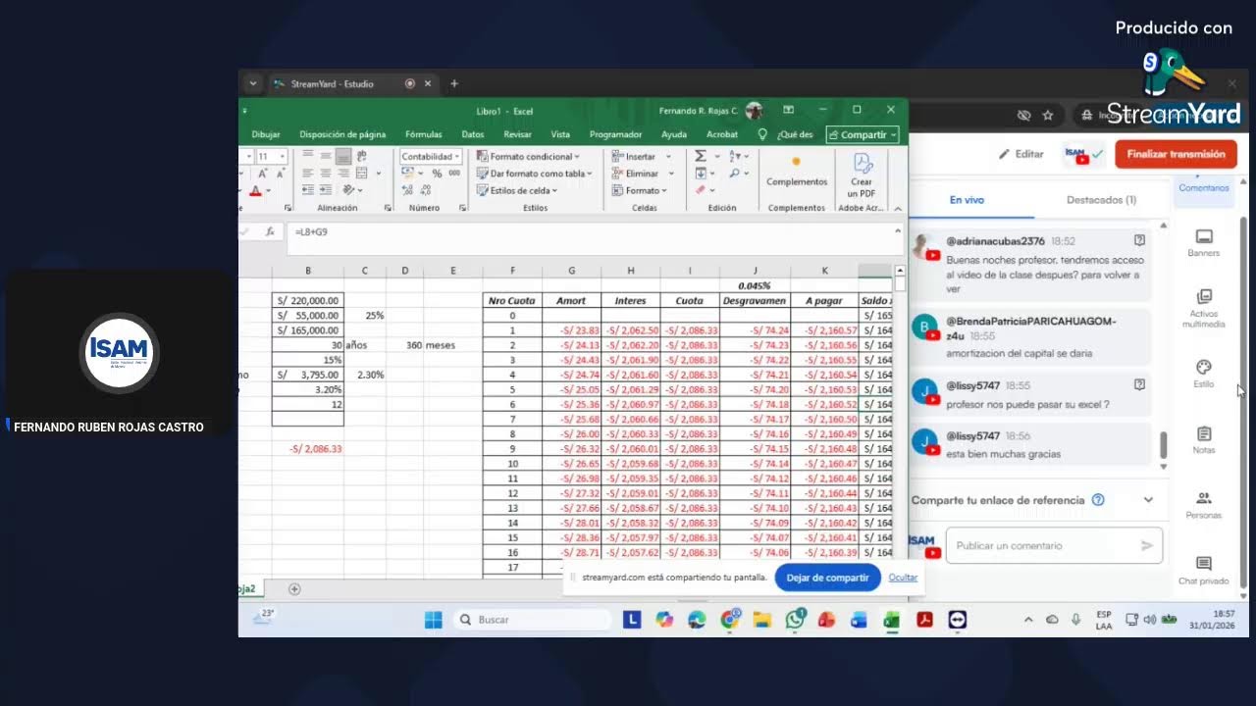
Task: Open Activos multimedia panel
Action: [x=1203, y=308]
